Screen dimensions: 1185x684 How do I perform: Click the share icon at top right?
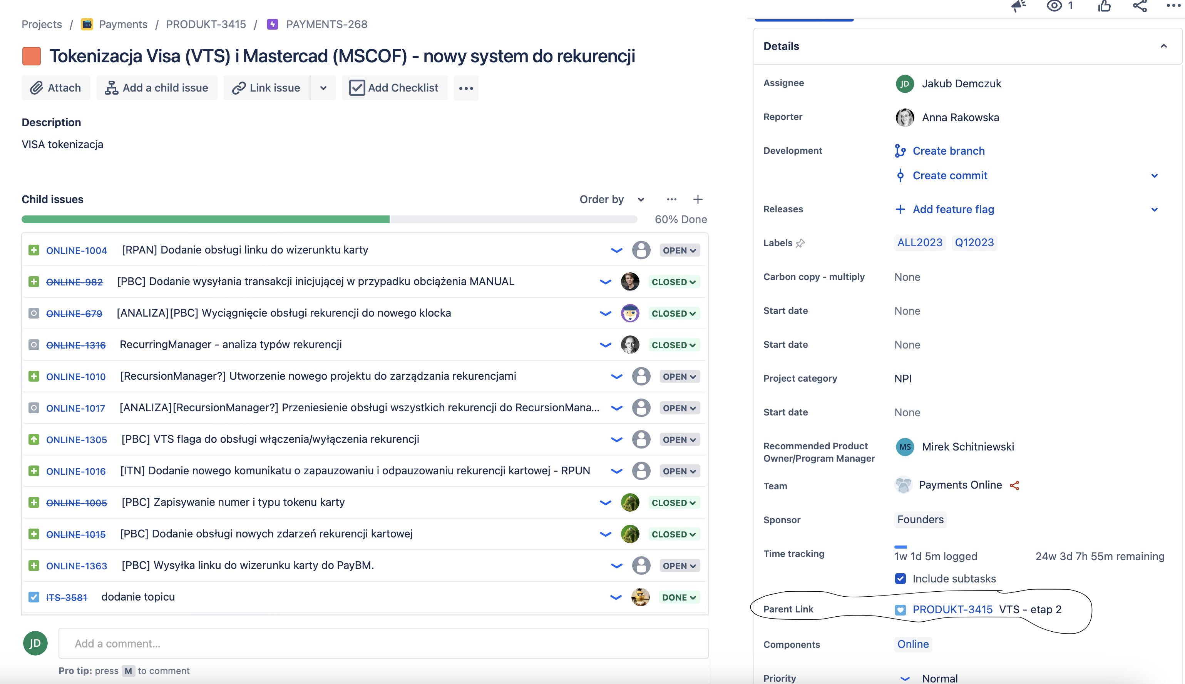click(1140, 6)
